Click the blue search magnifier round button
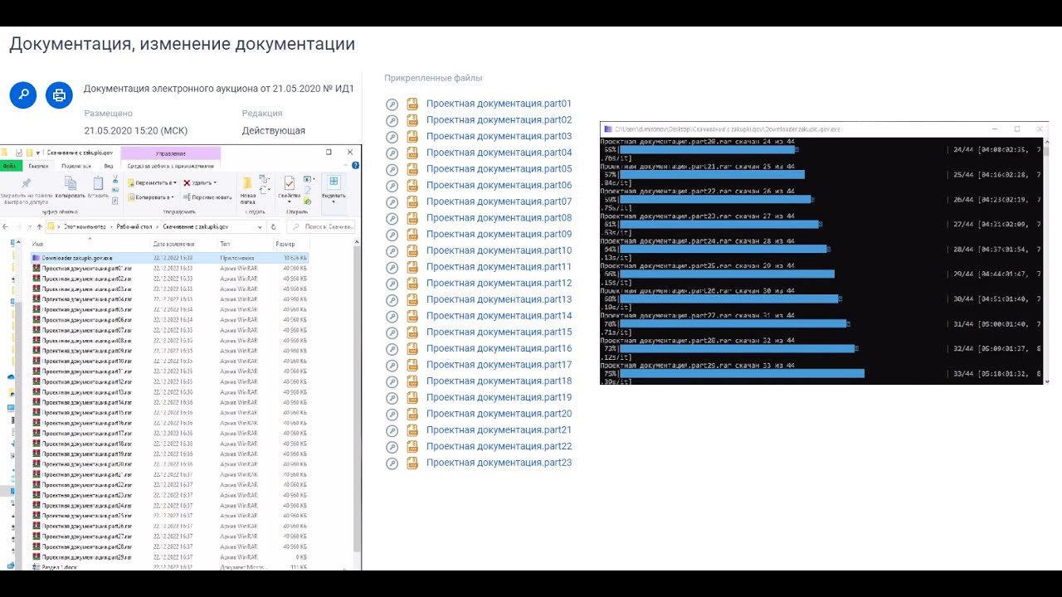Viewport: 1062px width, 597px height. [22, 95]
